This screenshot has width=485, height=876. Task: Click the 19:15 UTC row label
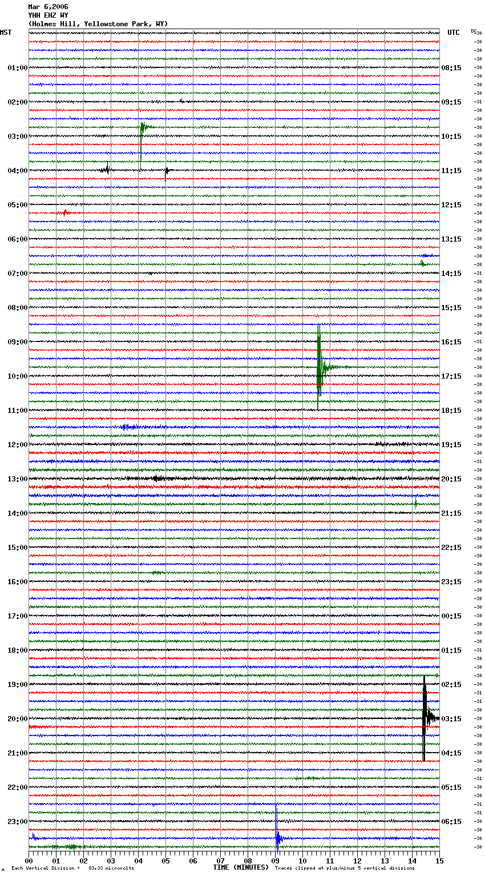pyautogui.click(x=451, y=445)
